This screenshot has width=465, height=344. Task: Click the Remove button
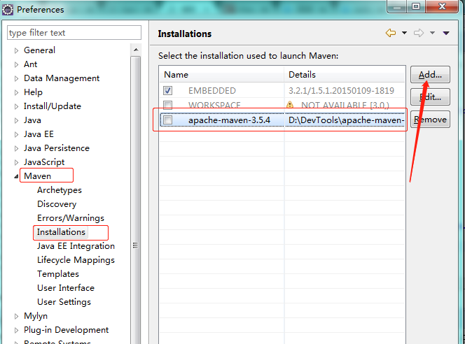430,120
